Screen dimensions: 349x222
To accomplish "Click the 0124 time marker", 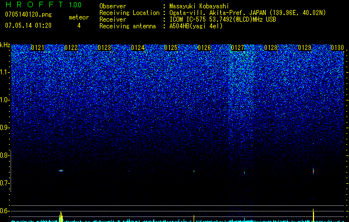I will [x=138, y=48].
